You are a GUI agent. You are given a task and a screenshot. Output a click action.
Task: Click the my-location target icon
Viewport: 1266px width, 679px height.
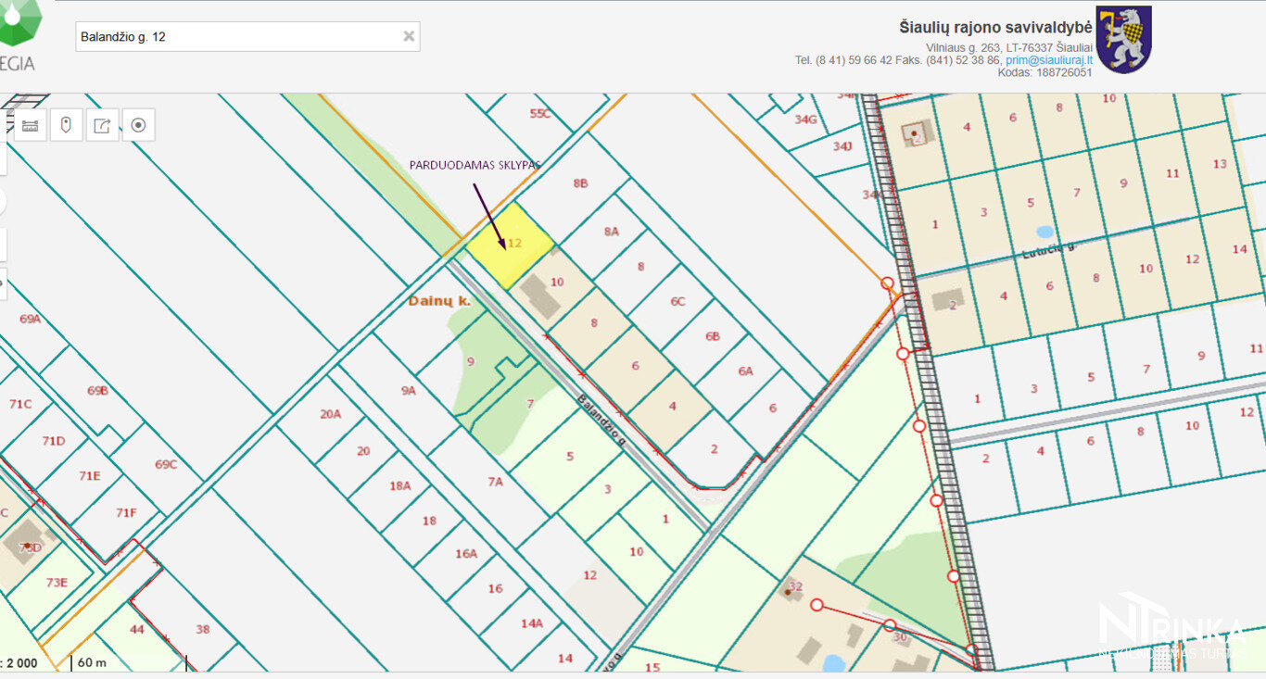point(138,125)
